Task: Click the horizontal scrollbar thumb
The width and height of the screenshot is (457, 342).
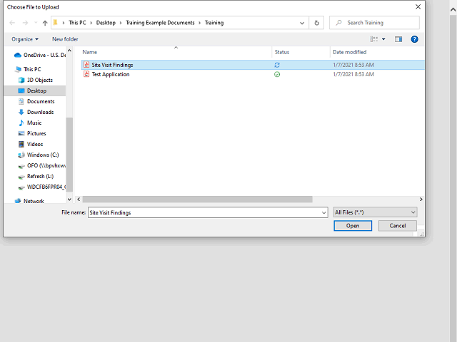Action: [197, 199]
